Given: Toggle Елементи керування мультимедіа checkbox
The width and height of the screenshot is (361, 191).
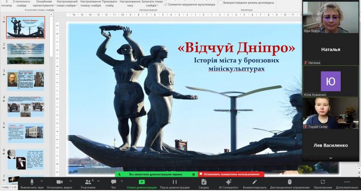Looking at the screenshot, I should pos(166,4).
